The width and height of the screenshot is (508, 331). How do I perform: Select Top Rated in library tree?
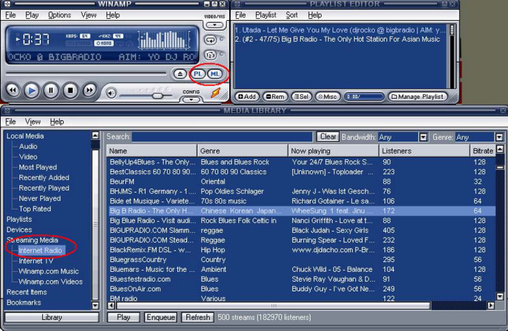coord(35,209)
